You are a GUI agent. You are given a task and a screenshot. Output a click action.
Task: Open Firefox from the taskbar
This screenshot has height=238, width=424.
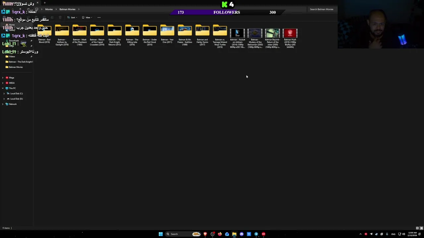pyautogui.click(x=220, y=234)
